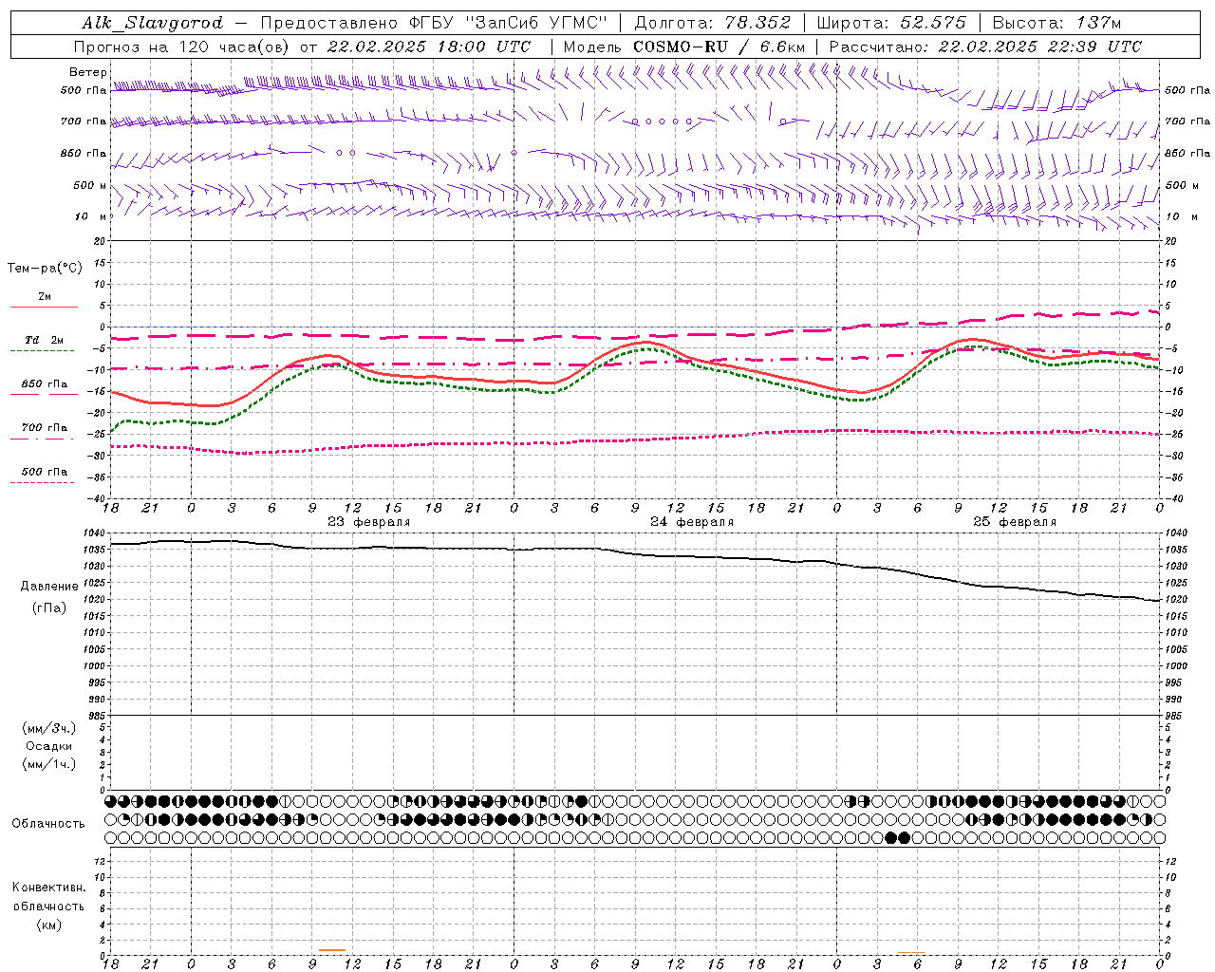
Task: Click the right-side 500 гПа wind level label
Action: pyautogui.click(x=1187, y=90)
